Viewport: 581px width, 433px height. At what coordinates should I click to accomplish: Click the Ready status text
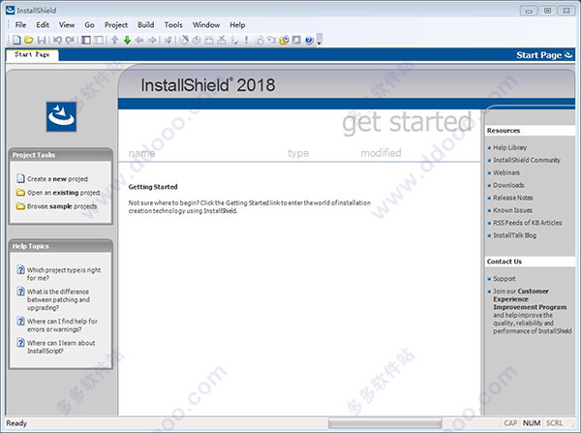[16, 423]
